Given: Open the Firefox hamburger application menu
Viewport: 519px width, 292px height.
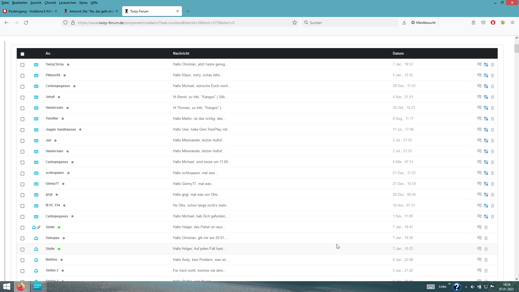Looking at the screenshot, I should click(513, 23).
